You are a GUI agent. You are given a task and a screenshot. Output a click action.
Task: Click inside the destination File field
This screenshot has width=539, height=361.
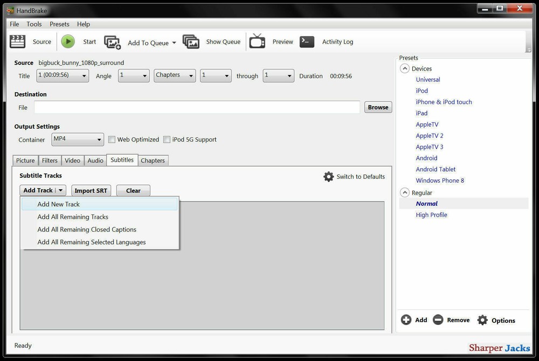(197, 107)
